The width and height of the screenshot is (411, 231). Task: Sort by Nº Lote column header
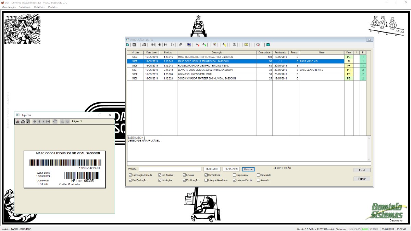coord(135,52)
